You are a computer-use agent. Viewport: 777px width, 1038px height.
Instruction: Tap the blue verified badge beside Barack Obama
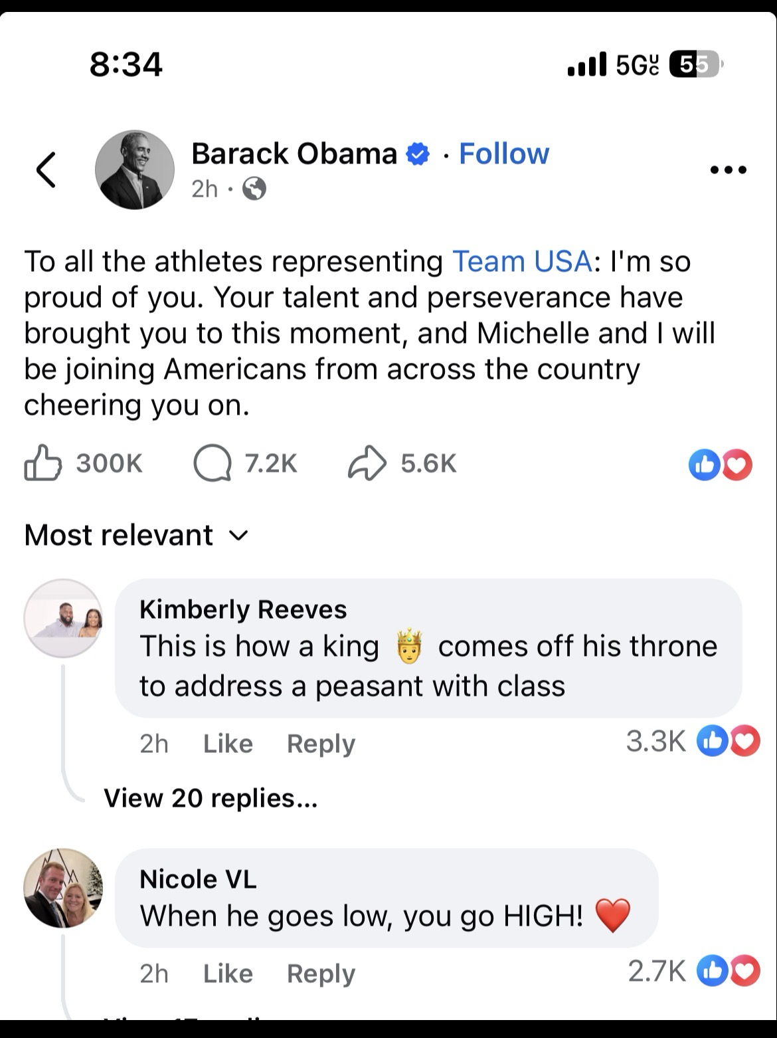tap(418, 154)
